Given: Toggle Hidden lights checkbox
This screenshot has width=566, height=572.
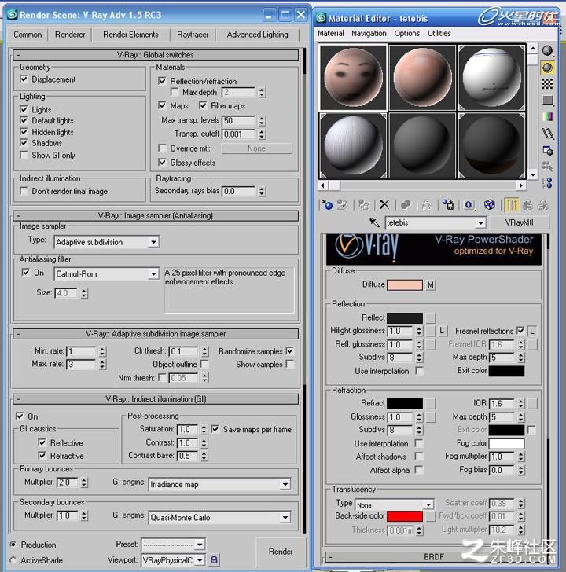Looking at the screenshot, I should pyautogui.click(x=24, y=132).
